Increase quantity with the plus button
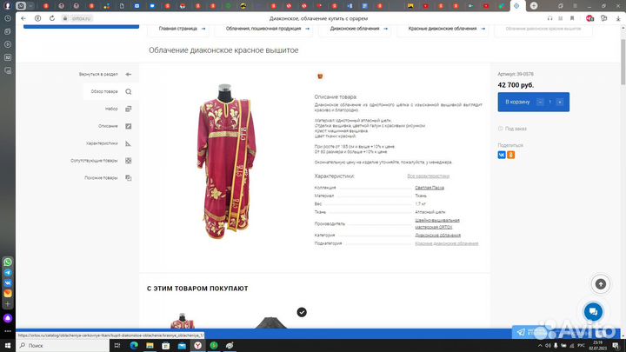The image size is (626, 352). click(x=560, y=103)
